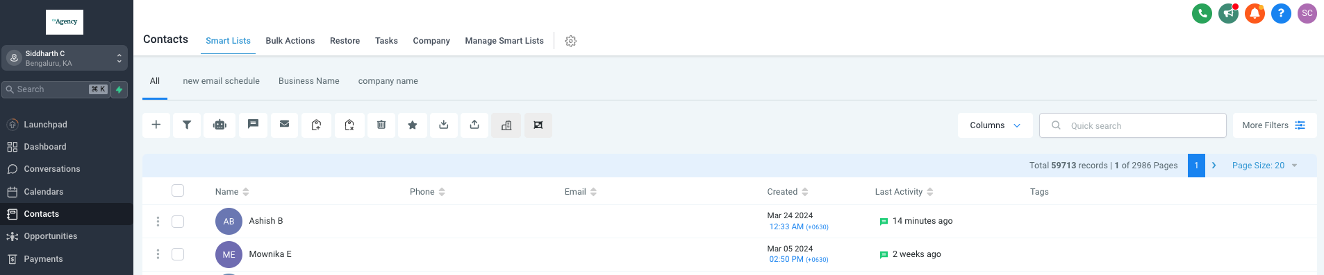The width and height of the screenshot is (1324, 275).
Task: Click the merge contacts icon
Action: [538, 125]
